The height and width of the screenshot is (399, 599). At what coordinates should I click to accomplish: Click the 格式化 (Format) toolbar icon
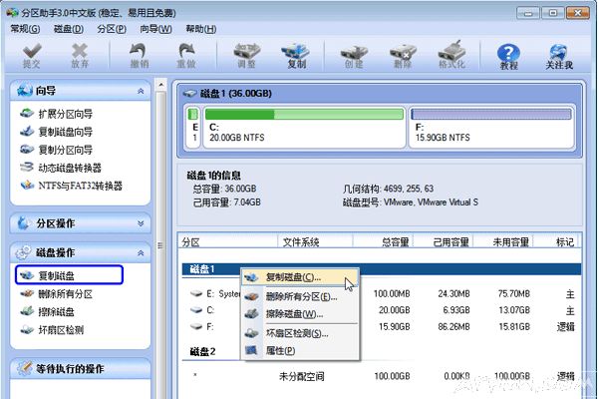[453, 55]
